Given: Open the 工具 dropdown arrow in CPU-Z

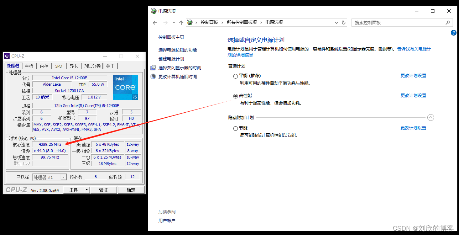Looking at the screenshot, I should pos(86,190).
